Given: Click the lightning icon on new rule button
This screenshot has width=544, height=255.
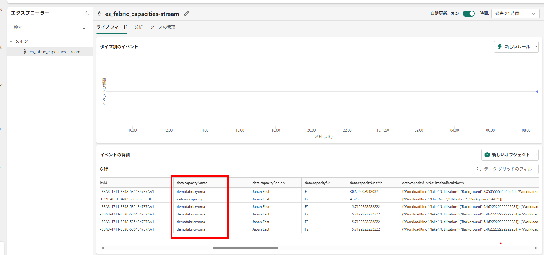Looking at the screenshot, I should pos(500,47).
